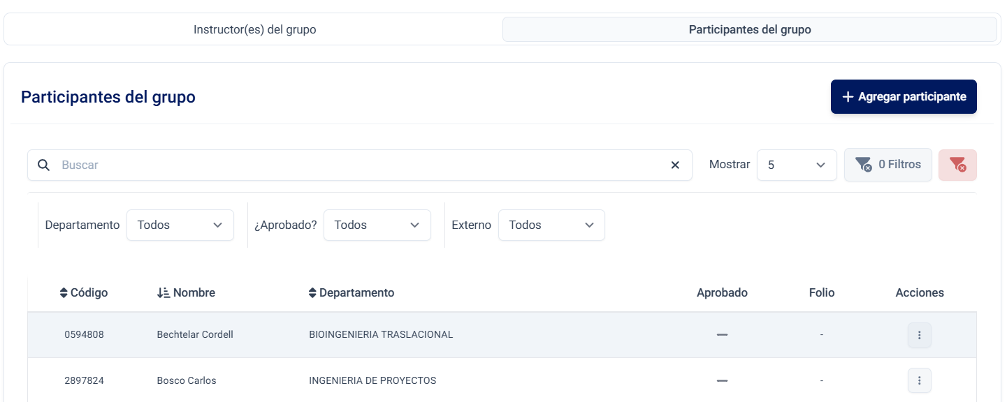Expand the Departamento filter dropdown

180,225
